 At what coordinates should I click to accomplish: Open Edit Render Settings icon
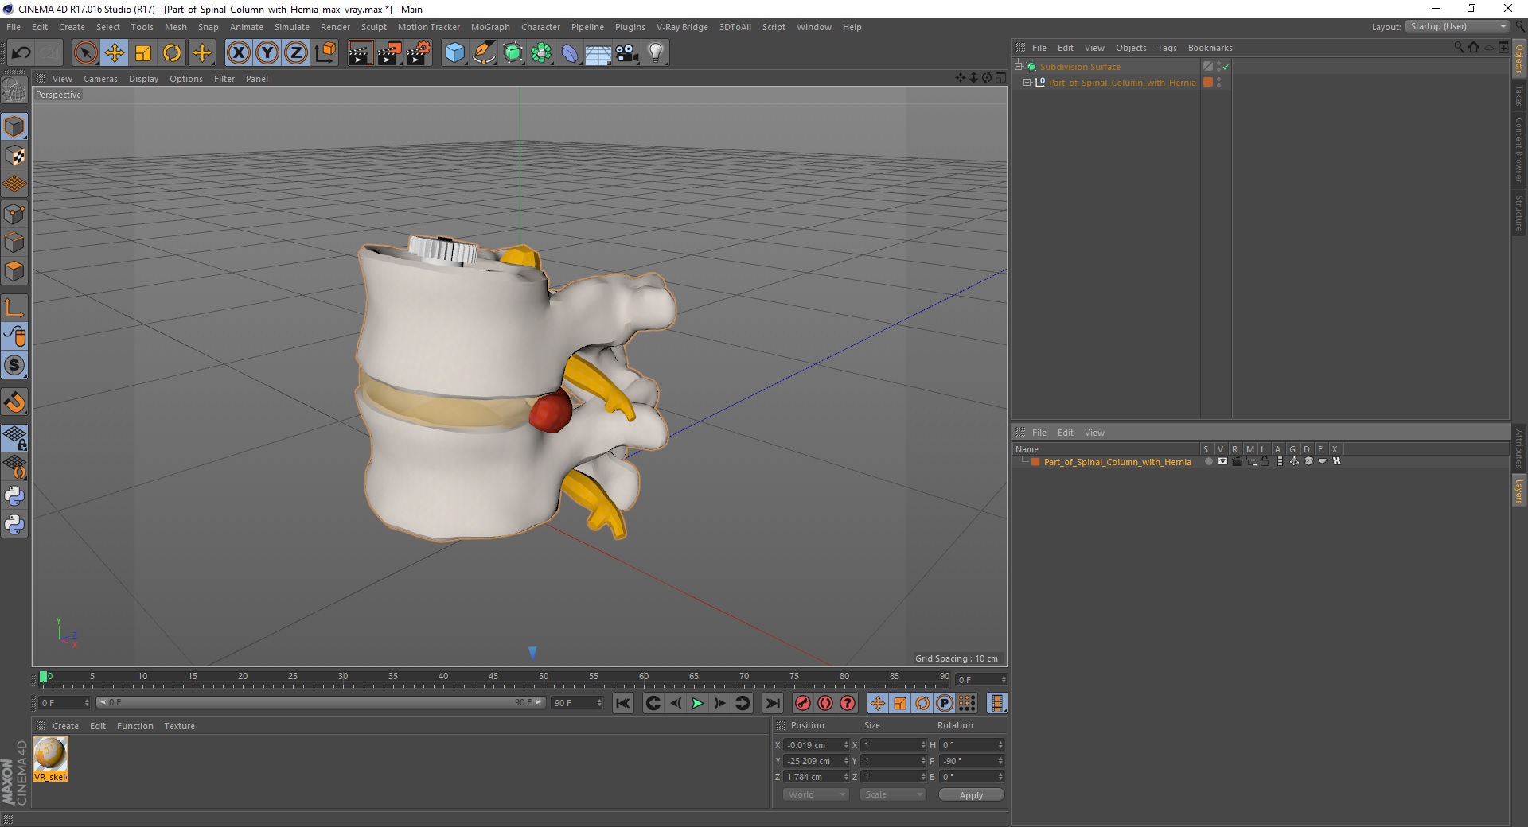click(419, 53)
